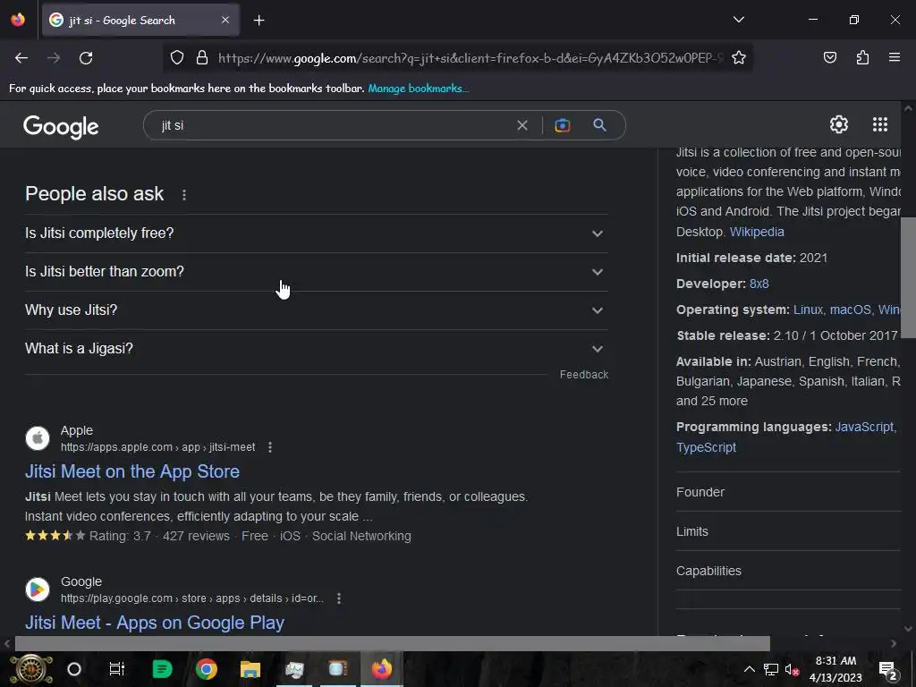The height and width of the screenshot is (687, 916).
Task: Send Feedback on People also ask
Action: click(583, 375)
